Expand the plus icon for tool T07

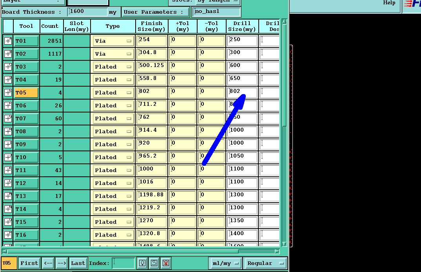8,118
